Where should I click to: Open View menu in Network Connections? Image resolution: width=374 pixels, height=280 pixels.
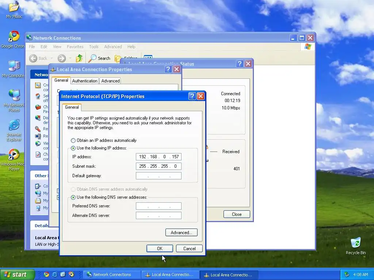pyautogui.click(x=57, y=47)
